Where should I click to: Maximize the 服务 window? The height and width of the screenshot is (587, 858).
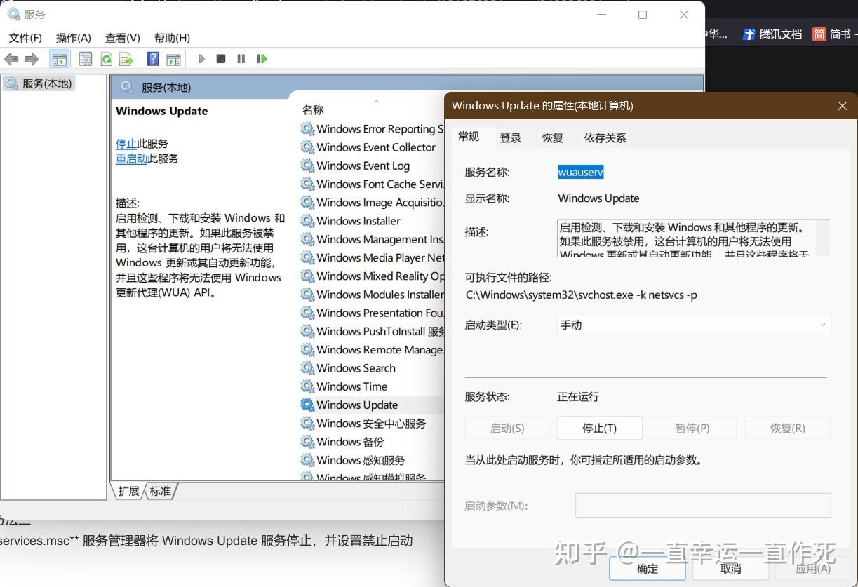click(643, 15)
